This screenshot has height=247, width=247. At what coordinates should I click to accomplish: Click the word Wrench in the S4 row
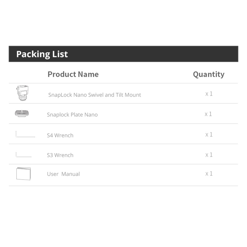pyautogui.click(x=64, y=135)
